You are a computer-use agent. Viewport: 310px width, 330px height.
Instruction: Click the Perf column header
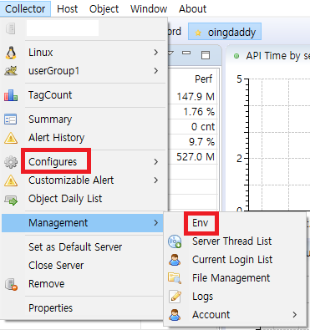coord(203,79)
